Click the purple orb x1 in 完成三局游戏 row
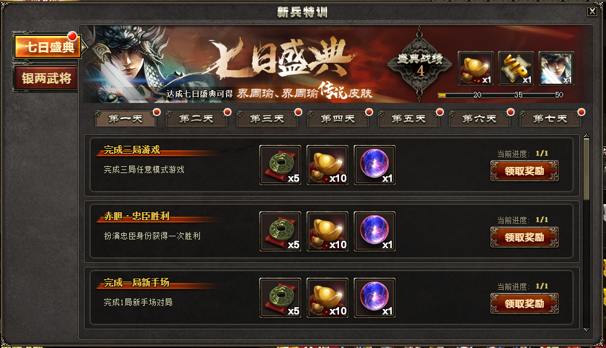Viewport: 606px width, 348px height. point(374,165)
